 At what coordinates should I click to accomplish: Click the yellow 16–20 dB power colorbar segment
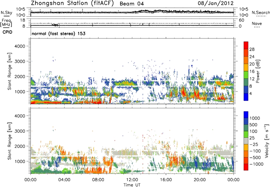(246, 68)
